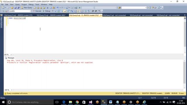187x105 pixels.
Task: Cut selection with the scissors icon
Action: tap(48, 8)
